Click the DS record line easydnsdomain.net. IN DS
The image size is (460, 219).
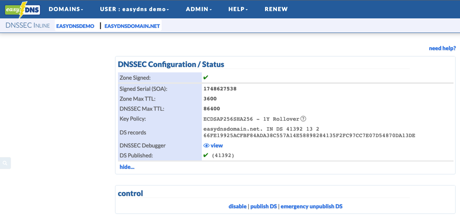(261, 129)
